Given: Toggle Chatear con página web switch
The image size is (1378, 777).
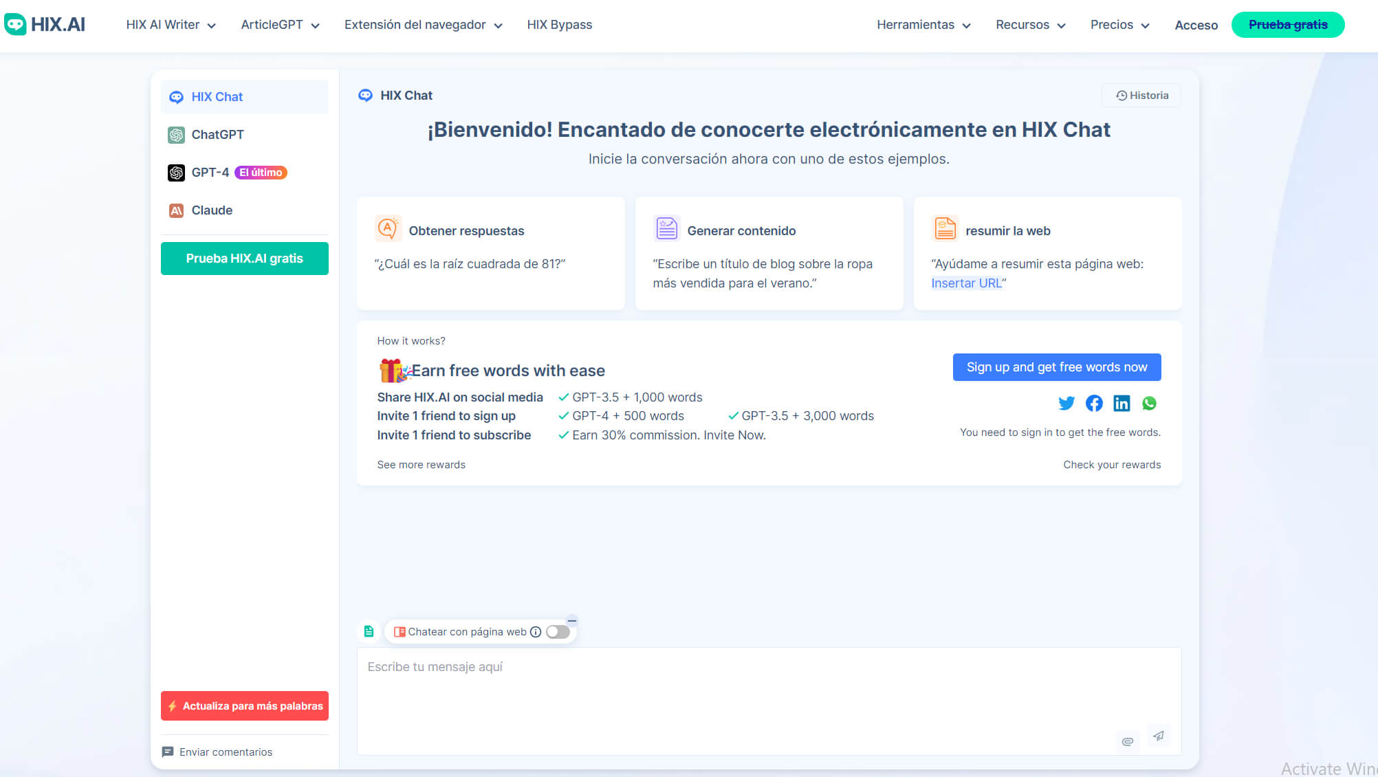Looking at the screenshot, I should coord(558,632).
